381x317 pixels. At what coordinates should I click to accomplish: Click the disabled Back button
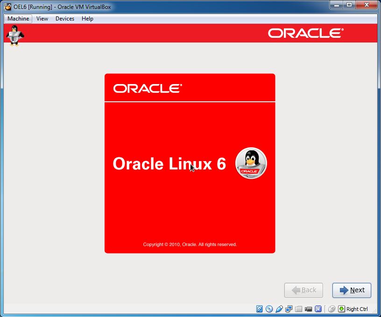303,290
